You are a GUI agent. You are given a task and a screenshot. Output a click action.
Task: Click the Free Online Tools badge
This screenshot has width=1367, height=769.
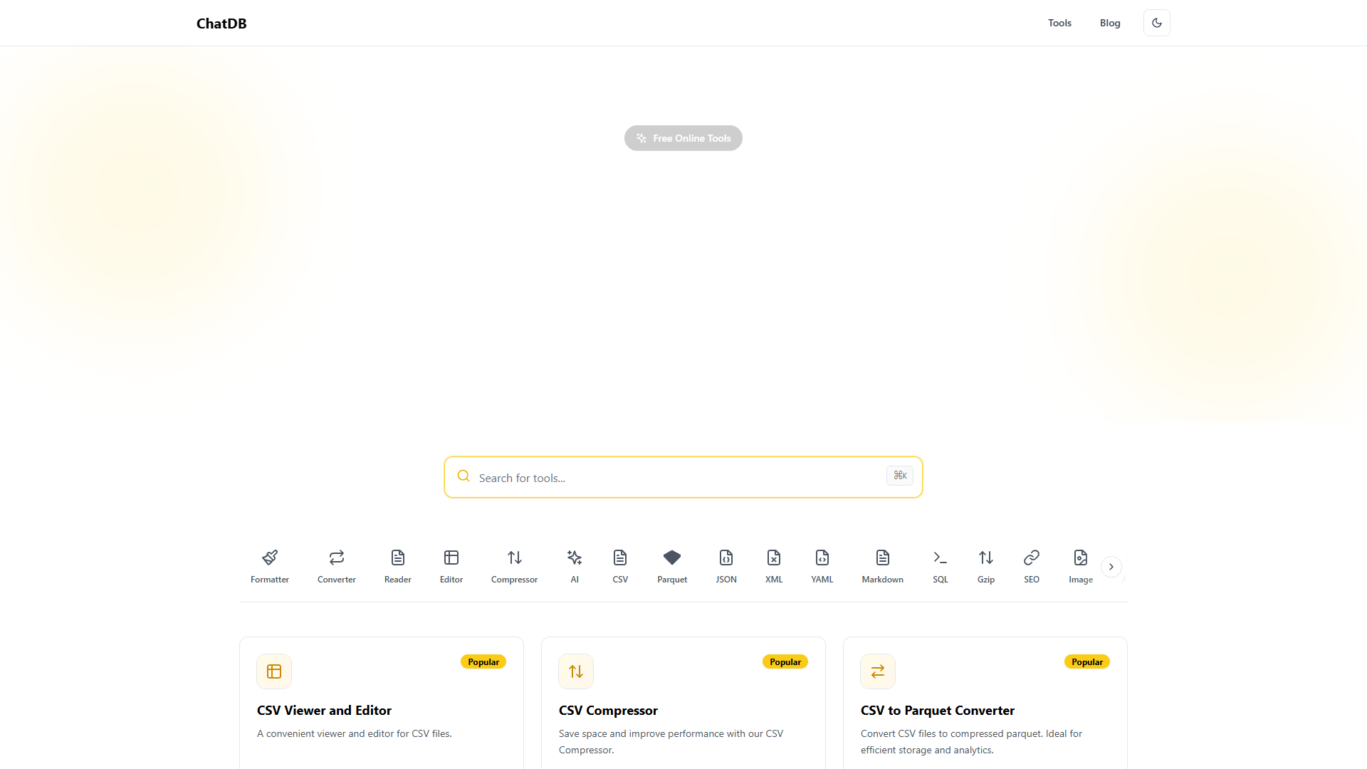coord(683,138)
